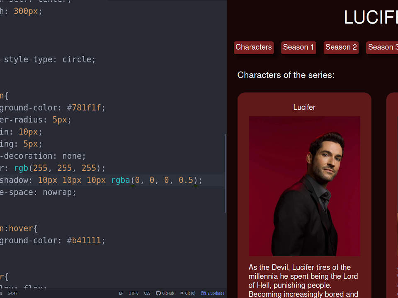The height and width of the screenshot is (298, 398).
Task: Click the 54:47 cursor position indicator
Action: 13,293
